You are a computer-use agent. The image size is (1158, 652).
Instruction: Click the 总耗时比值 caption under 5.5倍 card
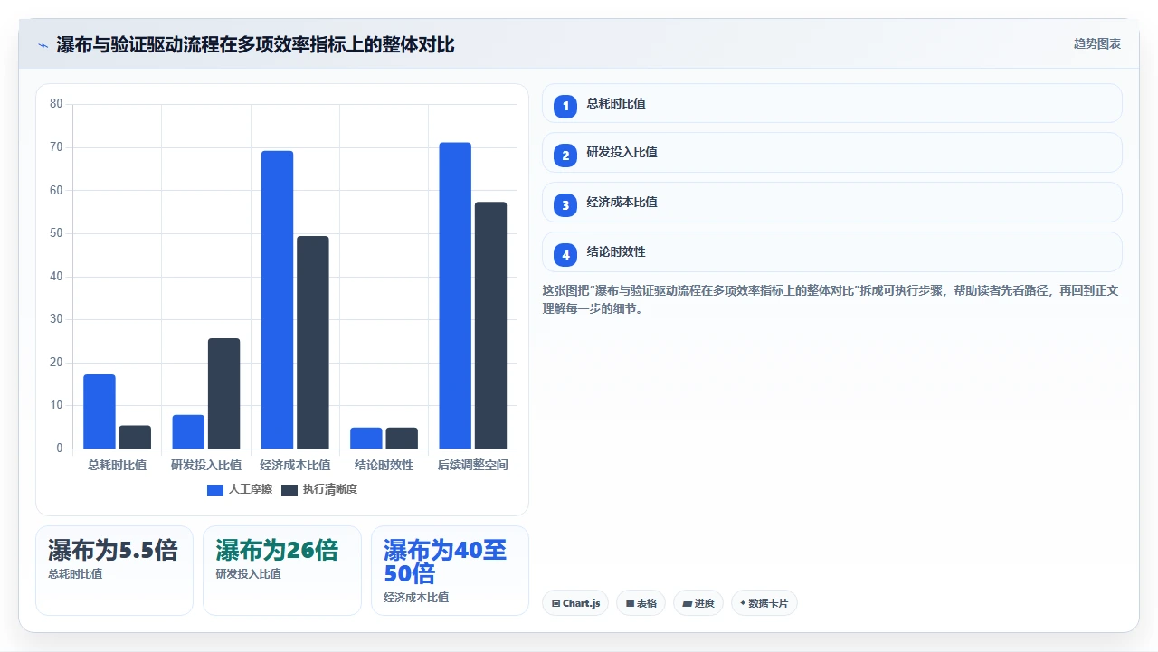75,573
